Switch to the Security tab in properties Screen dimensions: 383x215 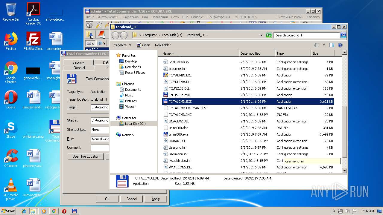click(78, 62)
